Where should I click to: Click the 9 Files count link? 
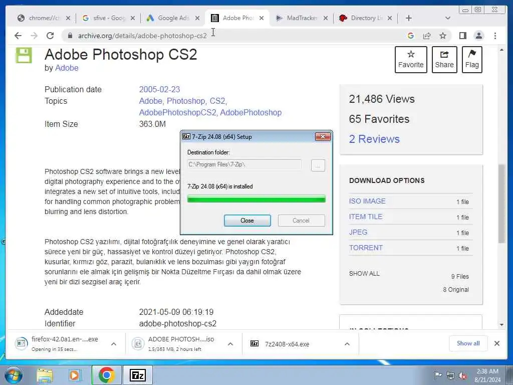[x=460, y=277]
